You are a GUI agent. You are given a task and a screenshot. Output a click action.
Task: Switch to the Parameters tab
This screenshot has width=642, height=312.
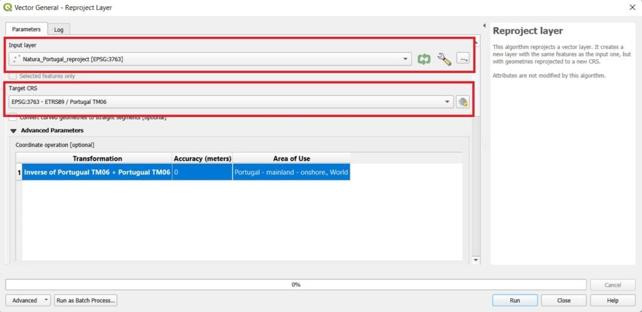26,29
